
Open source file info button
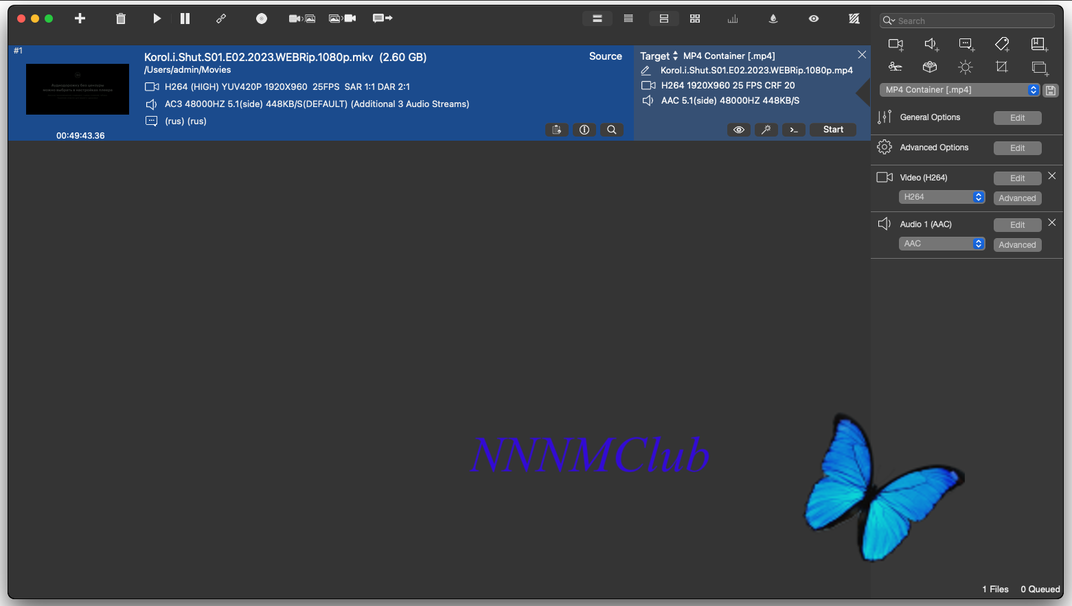coord(584,130)
